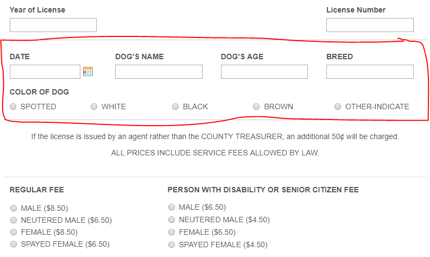Select regular fee MALE ($8.50)
Viewport: 430px width, 257px height.
coord(14,208)
